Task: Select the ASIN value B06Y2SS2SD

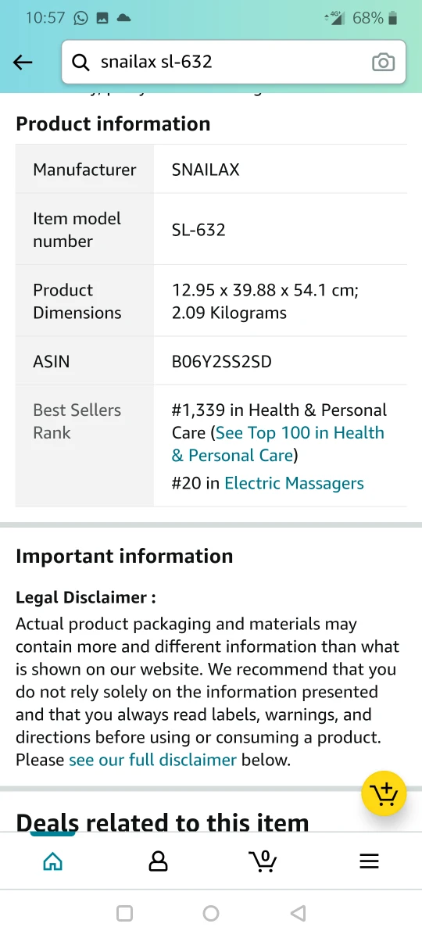Action: coord(222,361)
